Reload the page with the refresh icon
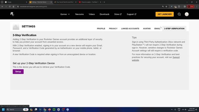The width and height of the screenshot is (199, 112). 10,7
